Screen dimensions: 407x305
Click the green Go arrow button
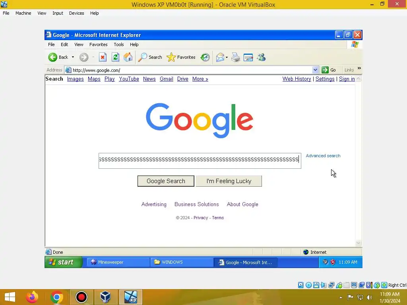(x=325, y=70)
